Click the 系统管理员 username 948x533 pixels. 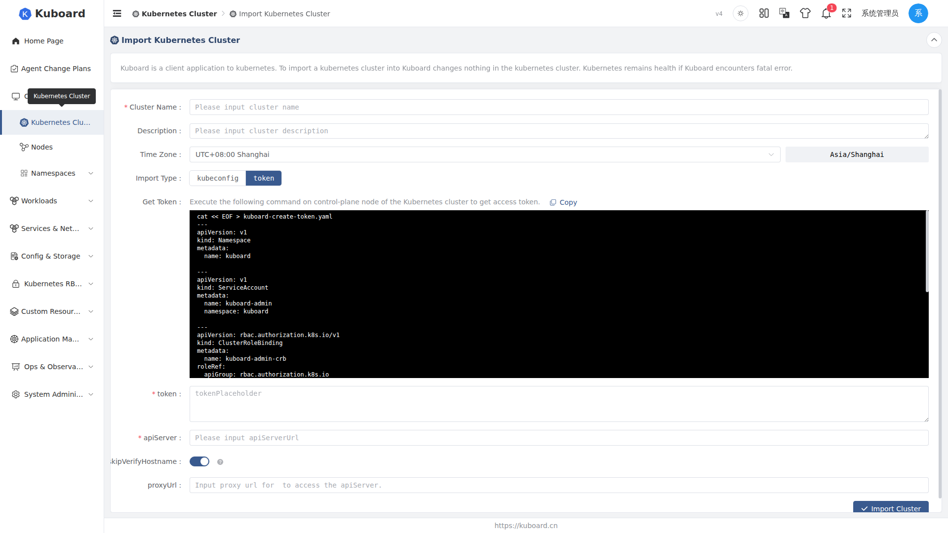(880, 13)
